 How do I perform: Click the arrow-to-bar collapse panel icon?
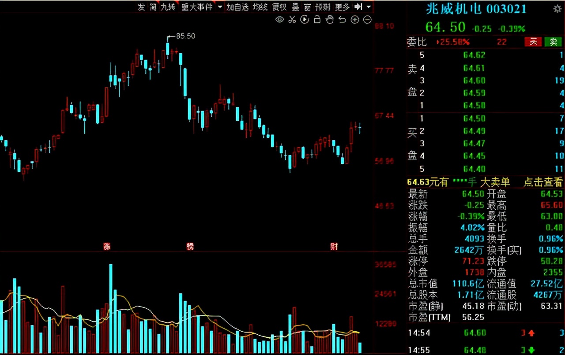[x=358, y=7]
